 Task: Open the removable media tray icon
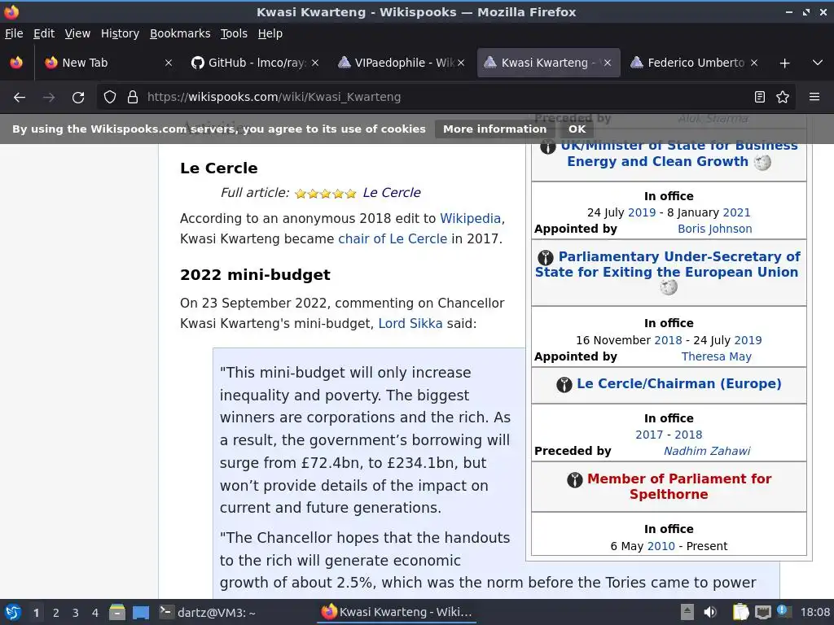pyautogui.click(x=687, y=612)
